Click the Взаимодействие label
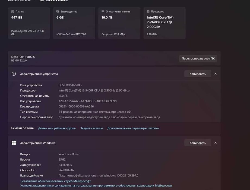 pyautogui.click(x=31, y=176)
